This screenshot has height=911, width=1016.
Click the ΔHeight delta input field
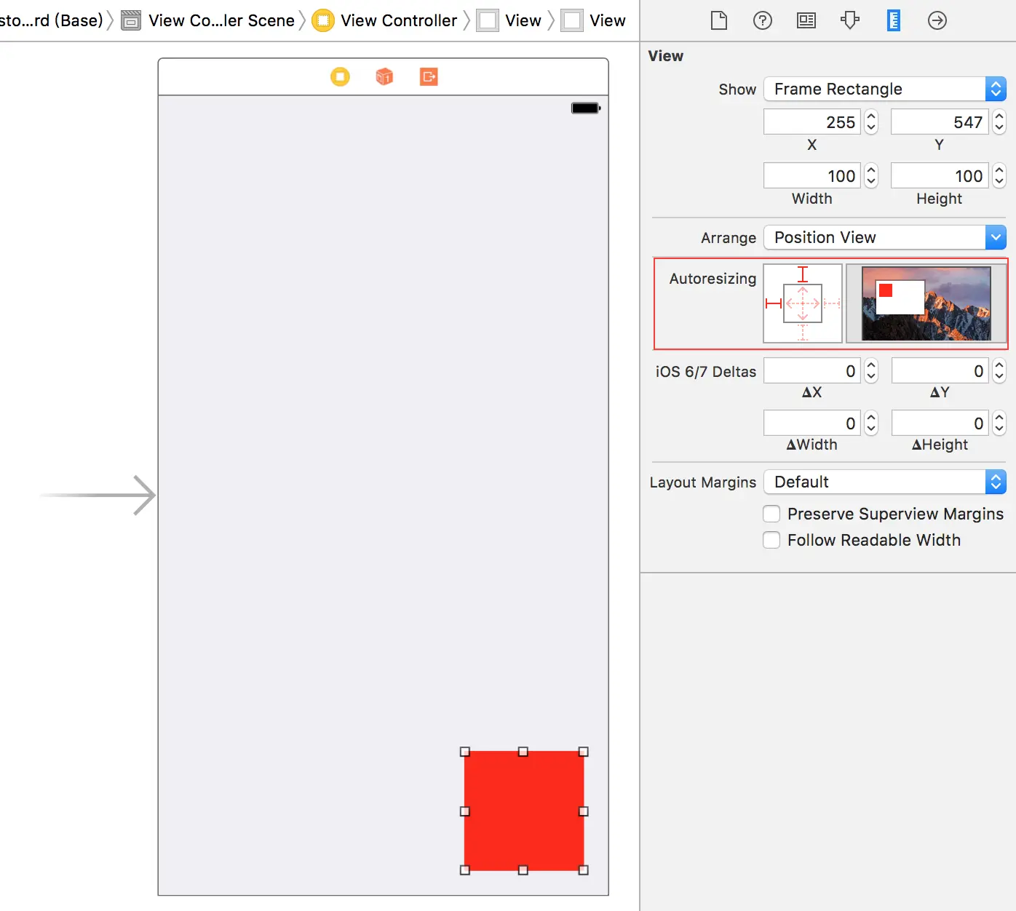click(x=940, y=423)
